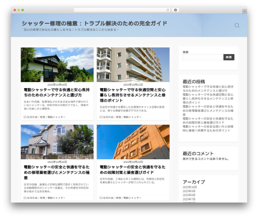Select 住宅外装 category under October 24 post

[x=32, y=117]
